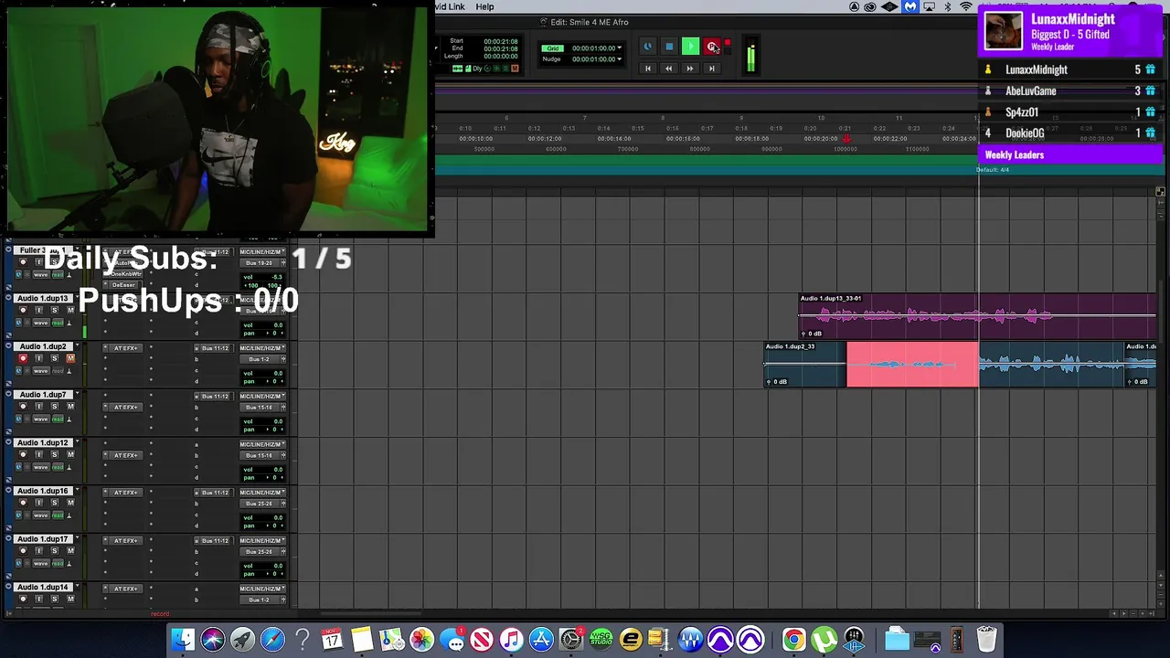Unmute the Audio 1.dup2 track
The height and width of the screenshot is (658, 1170).
tap(70, 358)
